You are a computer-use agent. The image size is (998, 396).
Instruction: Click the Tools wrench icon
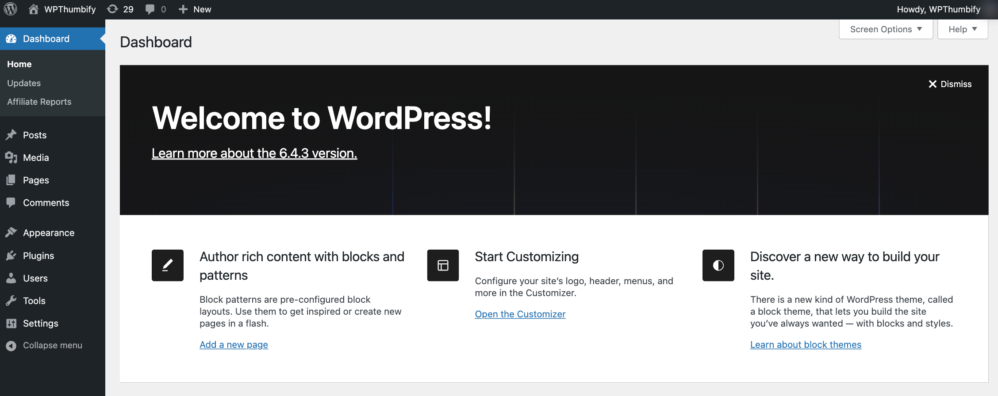11,301
